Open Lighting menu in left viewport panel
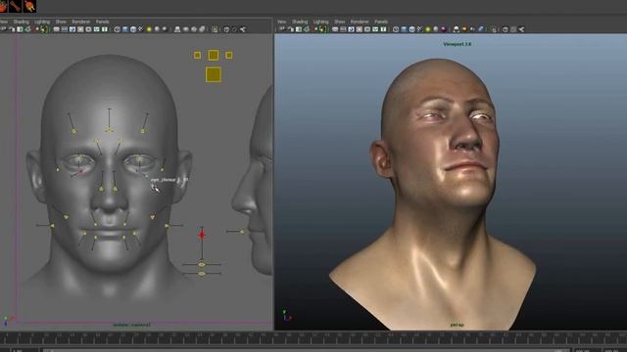Viewport: 627px width, 352px height. (42, 22)
